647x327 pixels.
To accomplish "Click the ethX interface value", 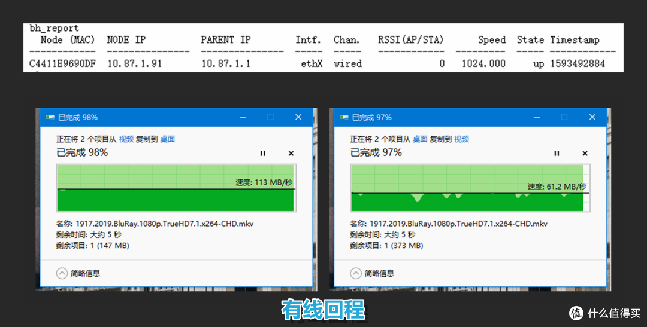I will [x=311, y=63].
